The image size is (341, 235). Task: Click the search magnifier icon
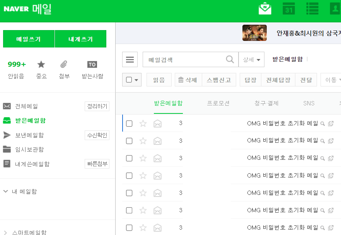(230, 59)
